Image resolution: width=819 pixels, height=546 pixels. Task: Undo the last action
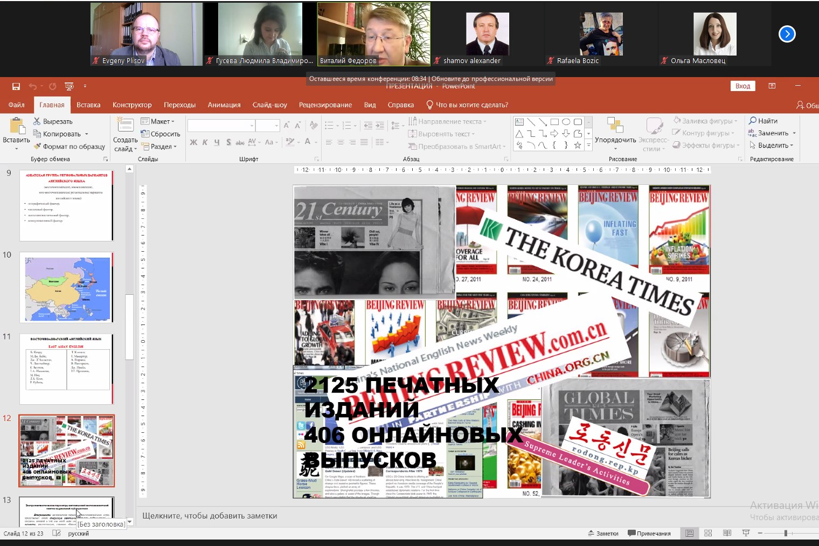click(x=33, y=86)
